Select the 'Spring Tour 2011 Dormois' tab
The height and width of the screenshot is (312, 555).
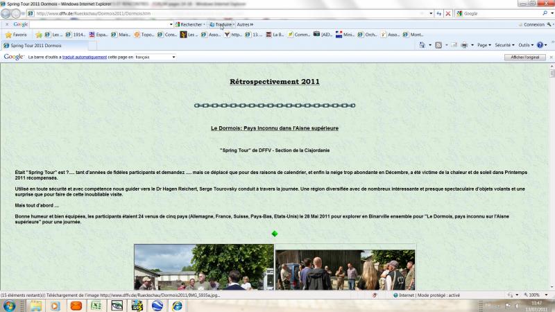(44, 46)
